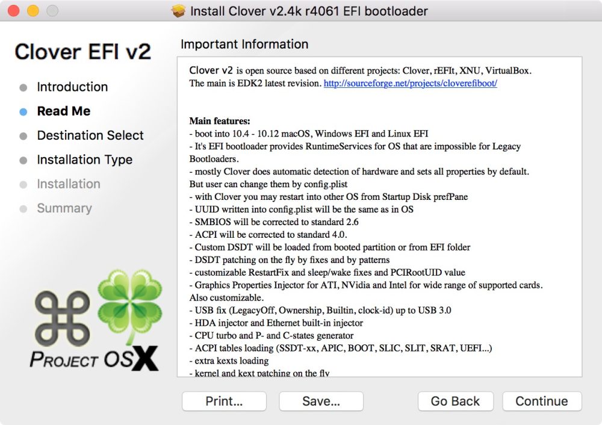Select the Destination Select step
This screenshot has width=602, height=425.
tap(90, 135)
